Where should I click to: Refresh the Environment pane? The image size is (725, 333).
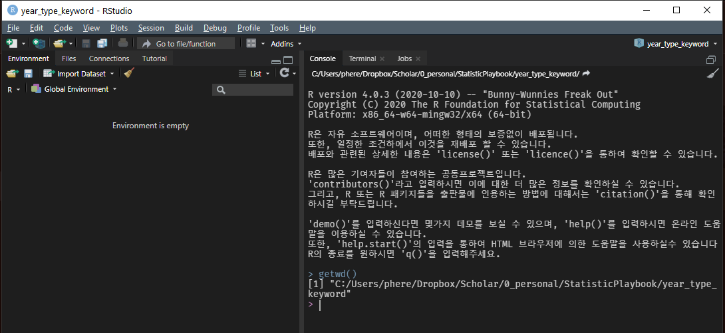285,73
